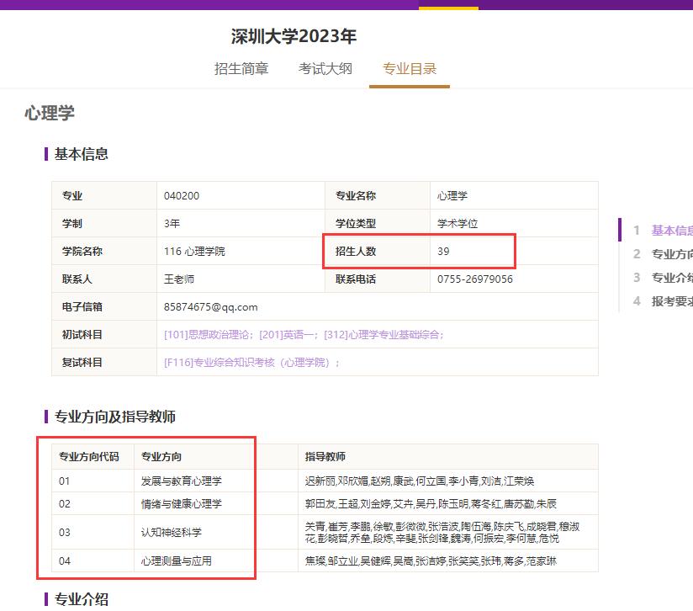This screenshot has width=693, height=611.
Task: Click the 联系电话 label cell
Action: tap(378, 279)
